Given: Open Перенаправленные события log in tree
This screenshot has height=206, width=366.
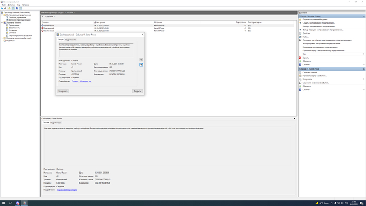Looking at the screenshot, I should coord(20,36).
